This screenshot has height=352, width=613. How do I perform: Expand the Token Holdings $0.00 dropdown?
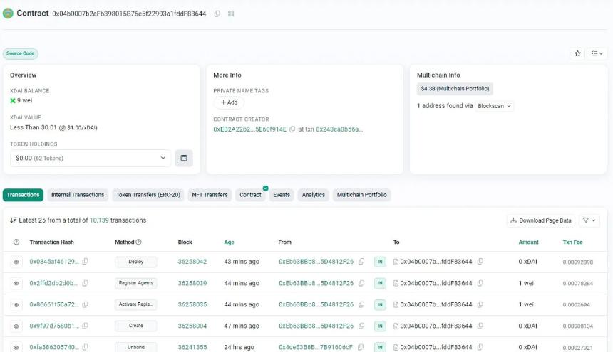(91, 158)
